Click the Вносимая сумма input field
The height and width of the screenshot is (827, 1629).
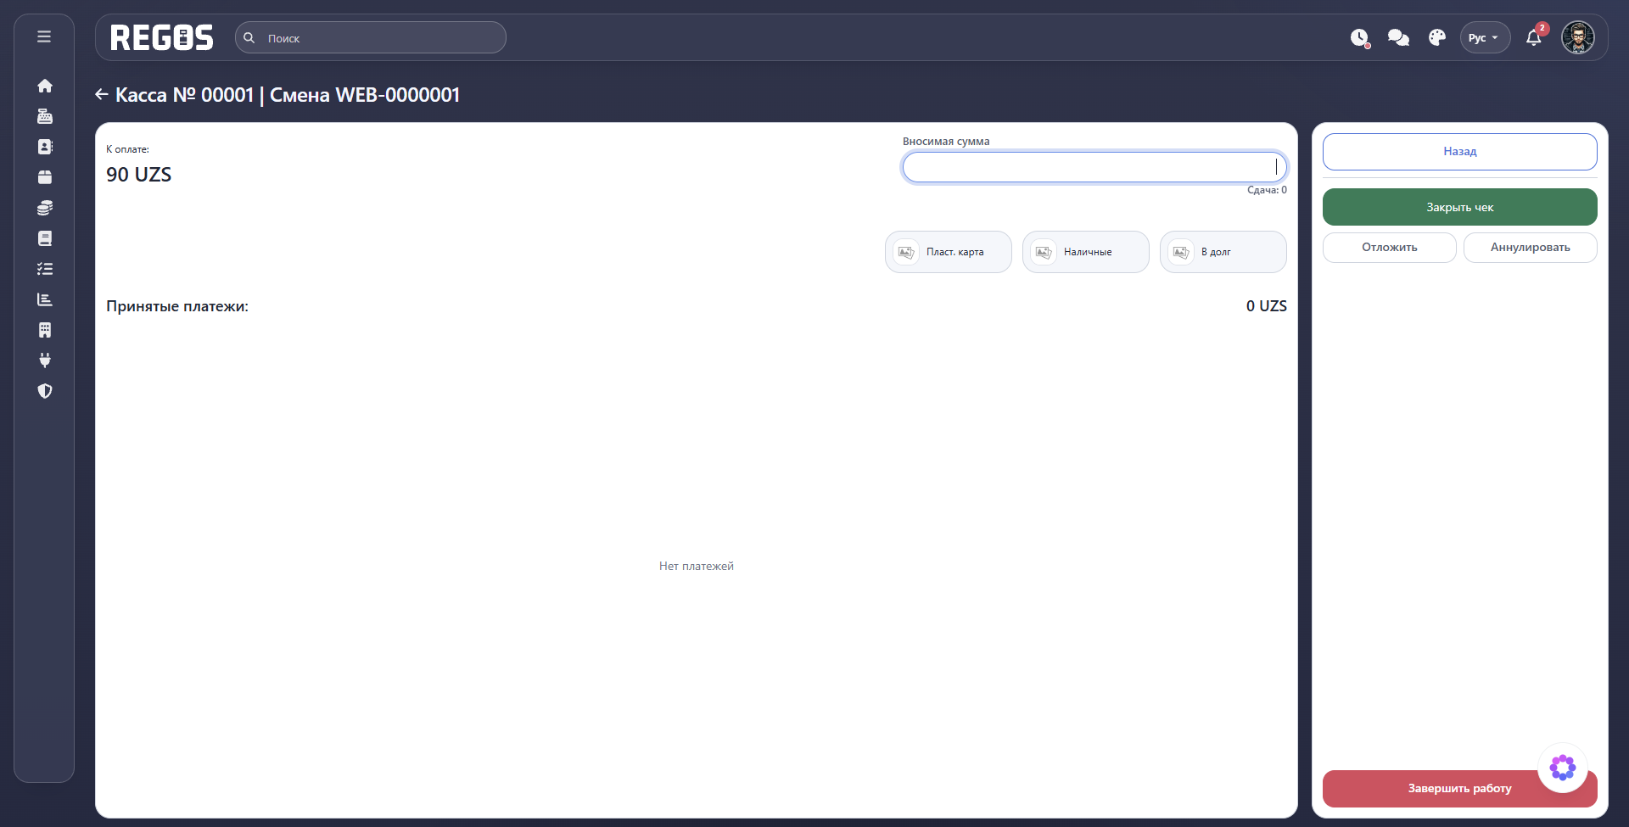click(1094, 167)
